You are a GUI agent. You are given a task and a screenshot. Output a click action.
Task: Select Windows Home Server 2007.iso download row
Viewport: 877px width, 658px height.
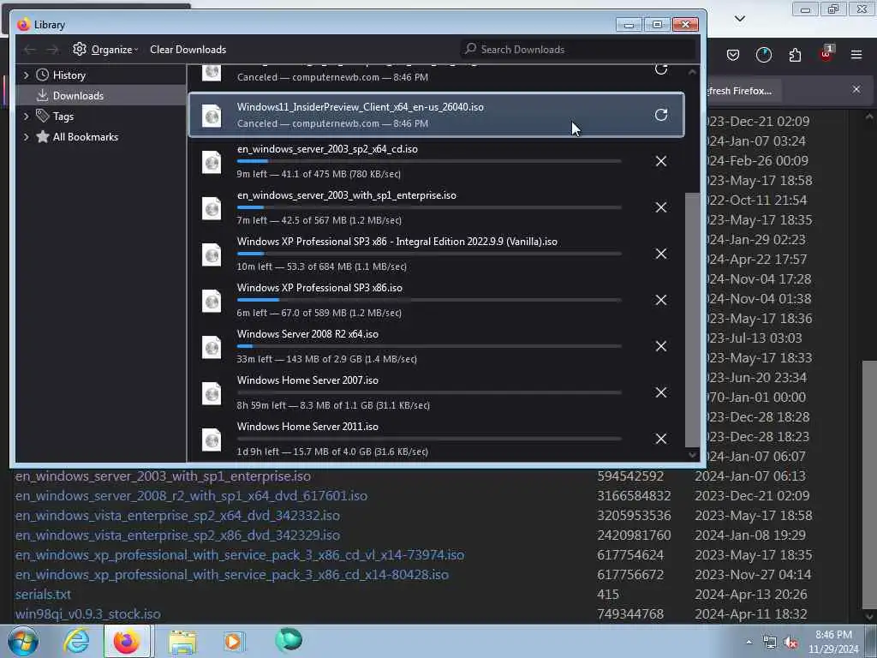pos(436,392)
